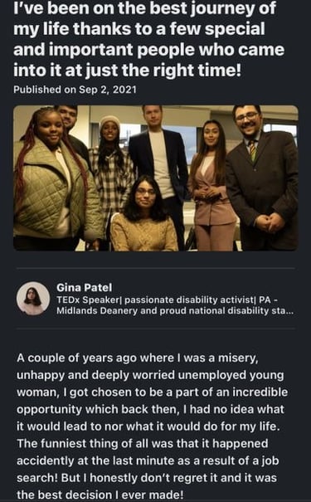Click the closing line 'the best decision I ever made!'
This screenshot has height=502, width=311.
point(100,495)
